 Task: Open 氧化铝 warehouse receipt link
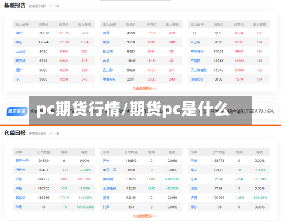tap(20, 198)
